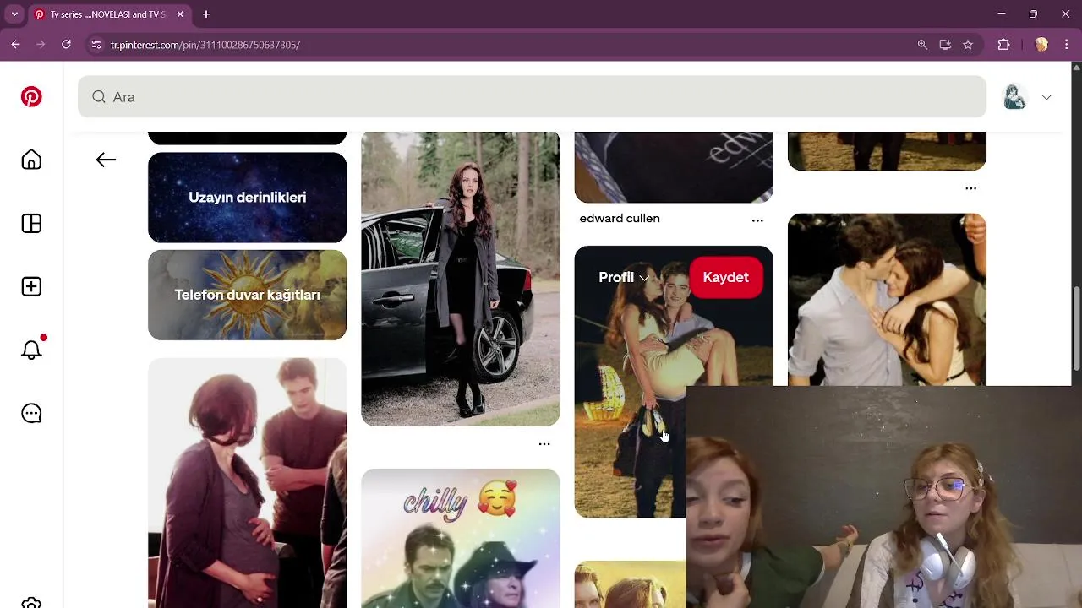
Task: Open the chilly rainbow pin
Action: click(460, 539)
